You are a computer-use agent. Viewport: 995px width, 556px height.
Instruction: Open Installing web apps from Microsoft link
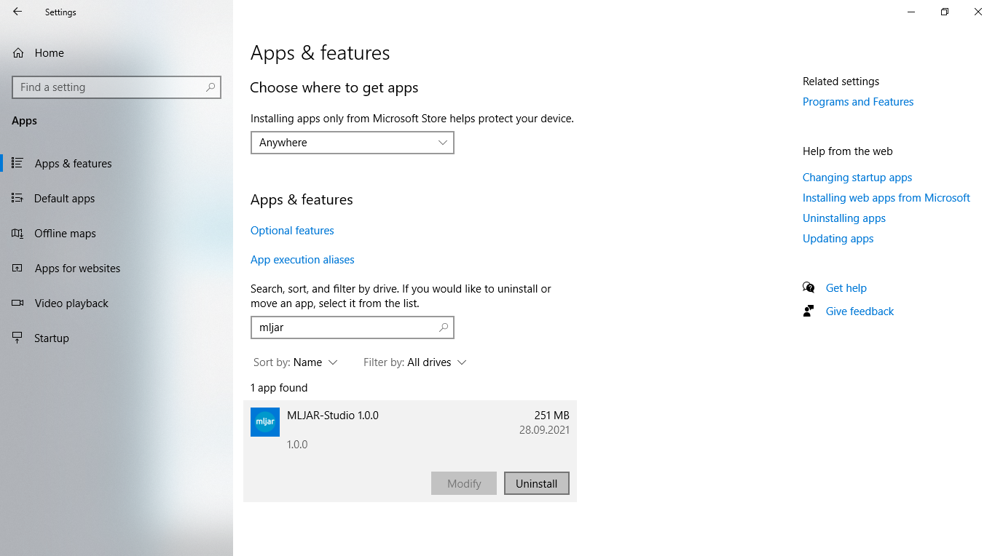(x=886, y=198)
